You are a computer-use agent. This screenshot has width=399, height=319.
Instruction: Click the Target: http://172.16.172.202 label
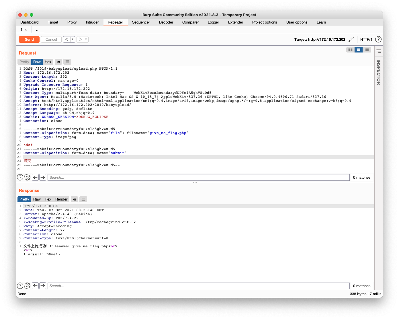pyautogui.click(x=320, y=39)
